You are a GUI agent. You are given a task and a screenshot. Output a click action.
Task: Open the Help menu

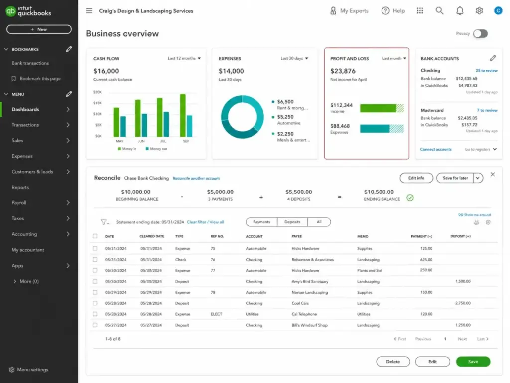pos(393,11)
